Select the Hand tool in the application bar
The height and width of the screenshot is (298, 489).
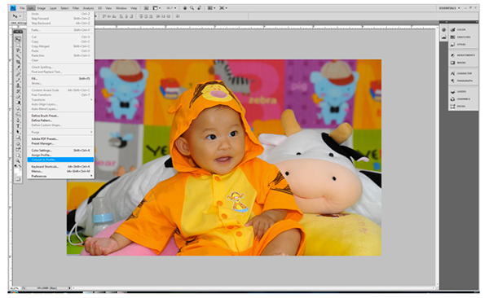[x=185, y=8]
